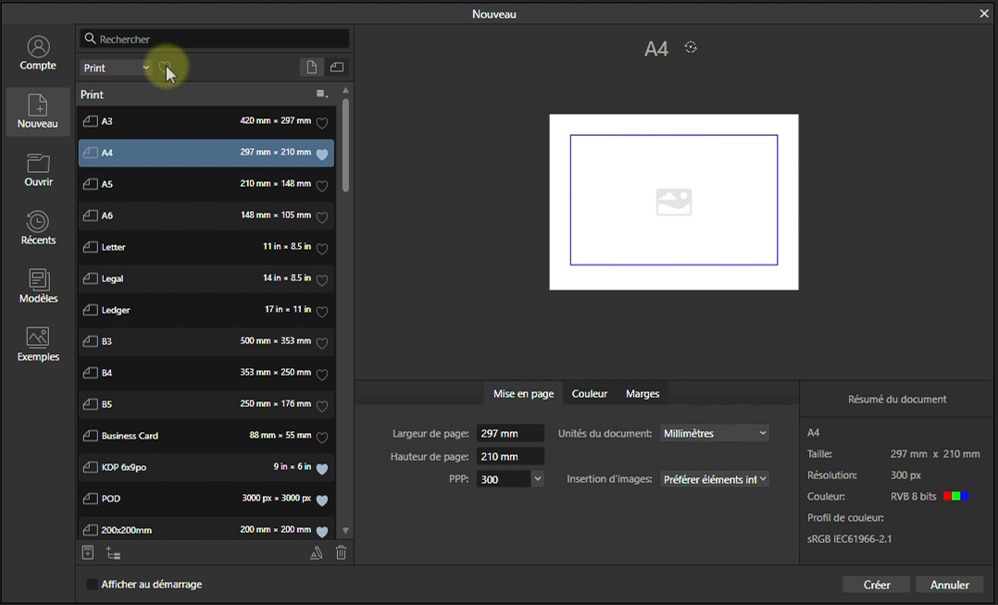
Task: Expand the Unités du document dropdown
Action: point(715,433)
